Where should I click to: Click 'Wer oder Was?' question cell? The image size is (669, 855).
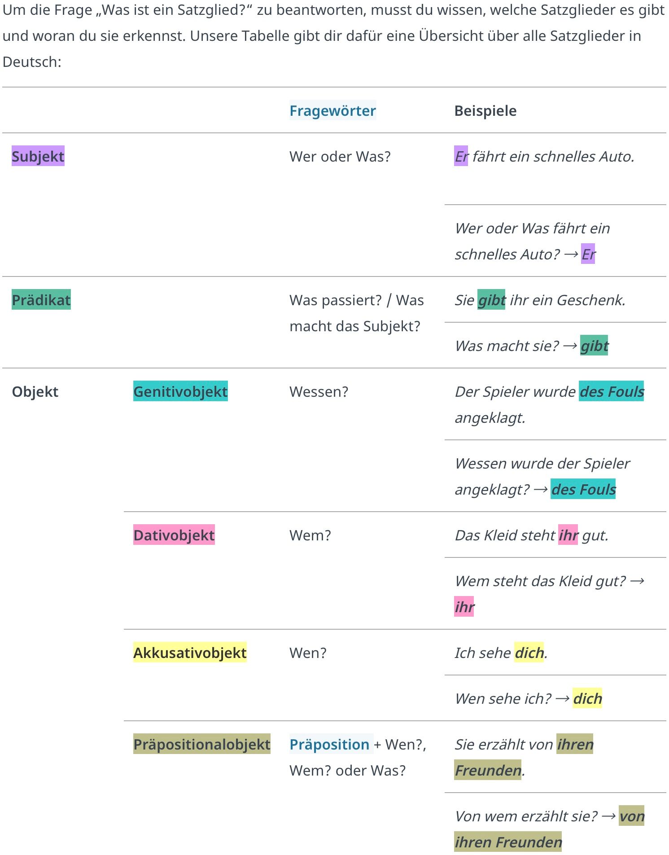340,156
